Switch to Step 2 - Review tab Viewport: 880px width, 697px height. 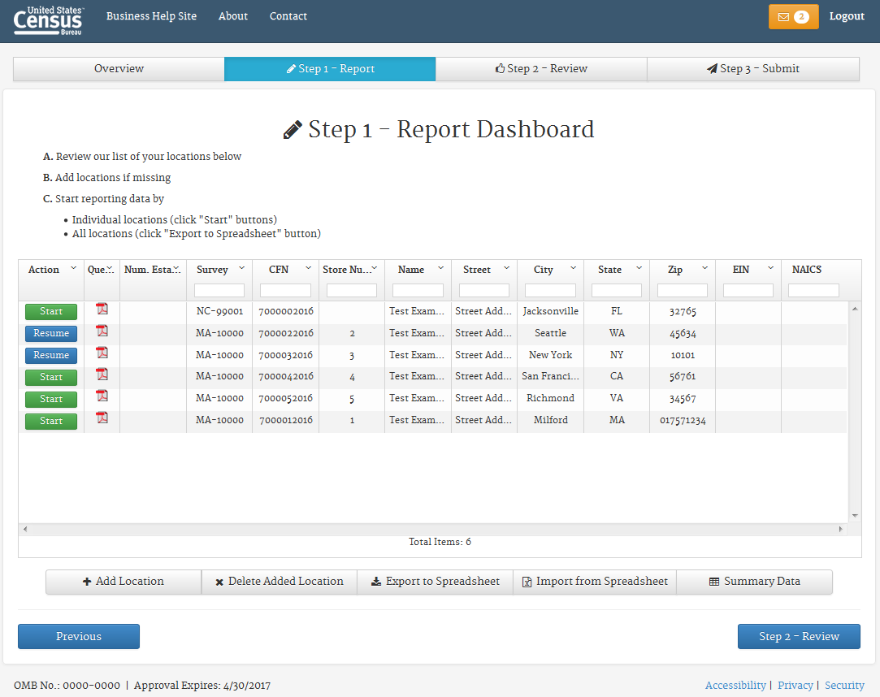point(541,69)
